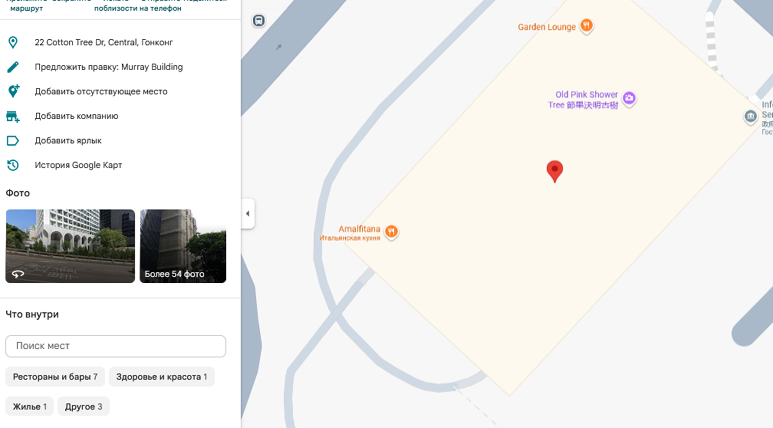Viewport: 773px width, 428px height.
Task: Click the Old Pink Shower Tree marker
Action: (x=629, y=98)
